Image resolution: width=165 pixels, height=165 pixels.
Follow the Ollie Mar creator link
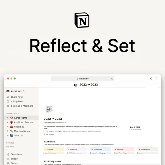(x=64, y=122)
